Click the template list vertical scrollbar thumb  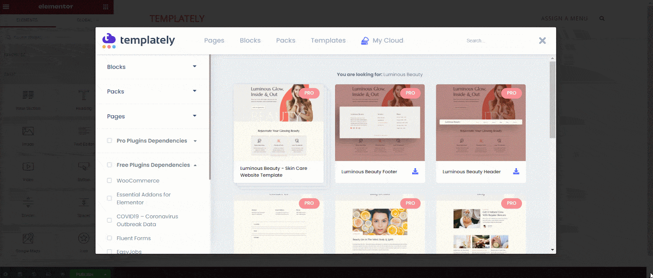[553, 100]
